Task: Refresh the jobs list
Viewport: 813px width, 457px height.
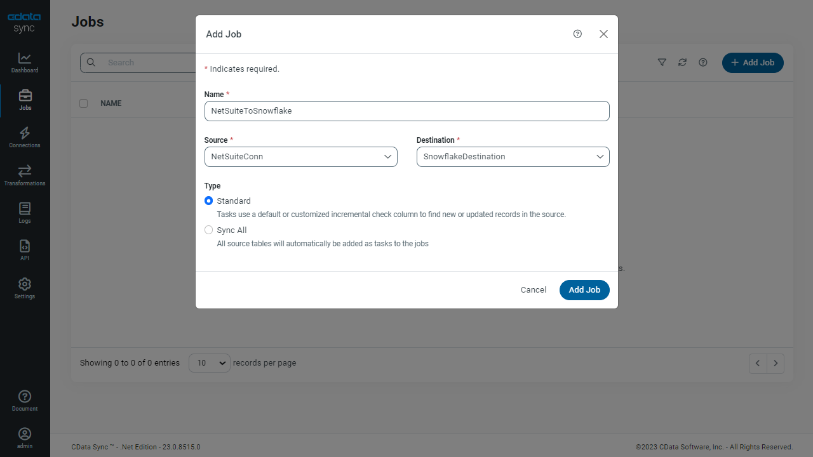Action: (x=682, y=62)
